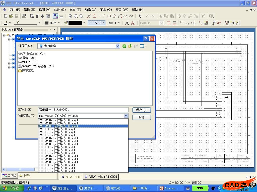This screenshot has width=257, height=192.
Task: Open the 文件 (F) menu
Action: pos(14,10)
